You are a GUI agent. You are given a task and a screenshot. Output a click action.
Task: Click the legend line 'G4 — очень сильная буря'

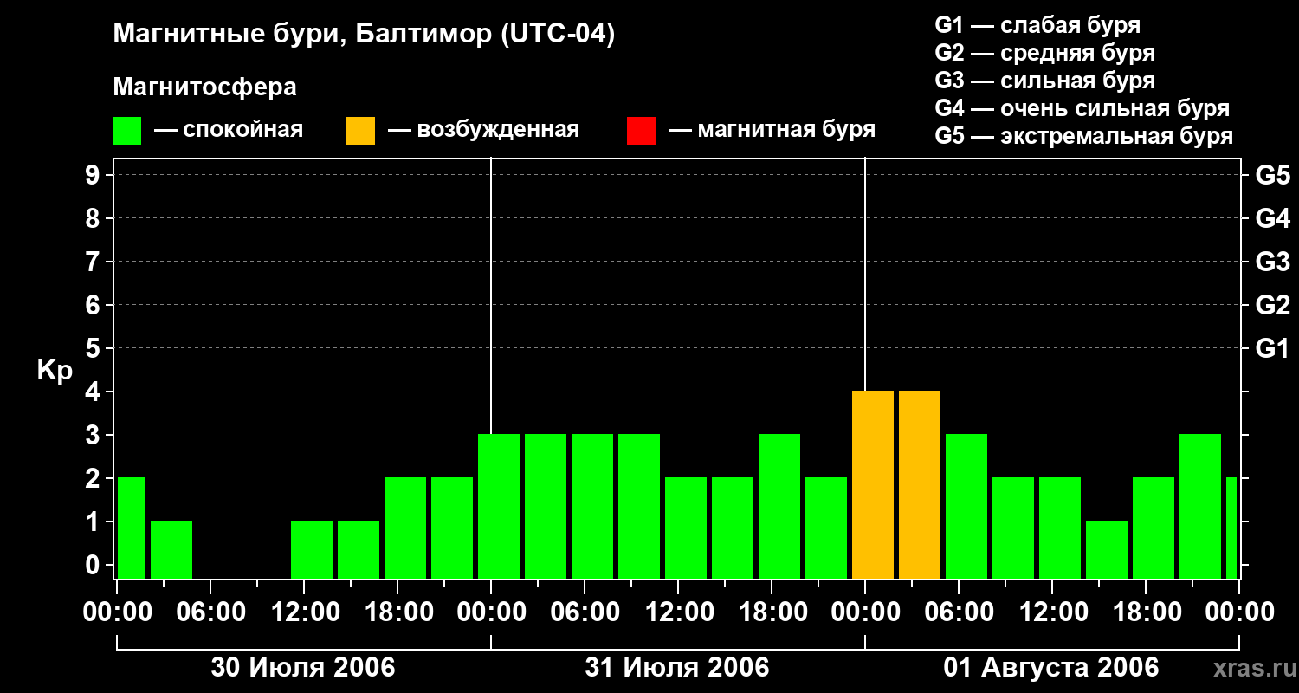click(x=1082, y=108)
